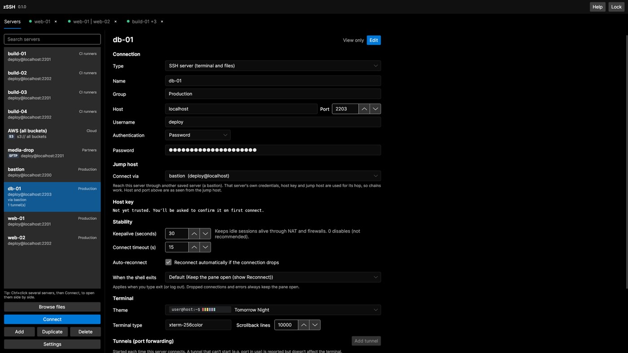Focus the Search servers field
Image resolution: width=628 pixels, height=353 pixels.
click(x=52, y=39)
